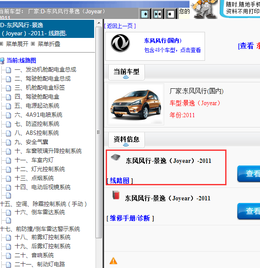Image resolution: width=260 pixels, height=268 pixels.
Task: Open tree item 十七、前防撞/倒车雷达警示系统
Action: [40, 229]
